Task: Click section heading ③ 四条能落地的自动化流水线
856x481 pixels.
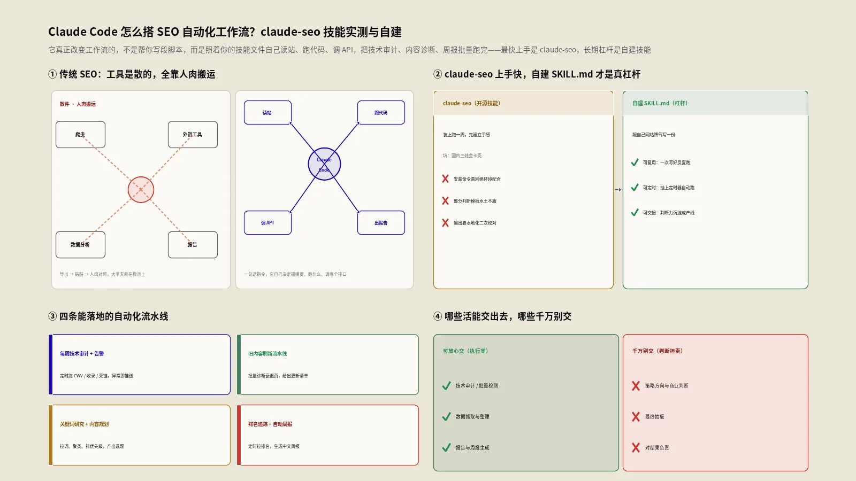Action: [x=108, y=316]
